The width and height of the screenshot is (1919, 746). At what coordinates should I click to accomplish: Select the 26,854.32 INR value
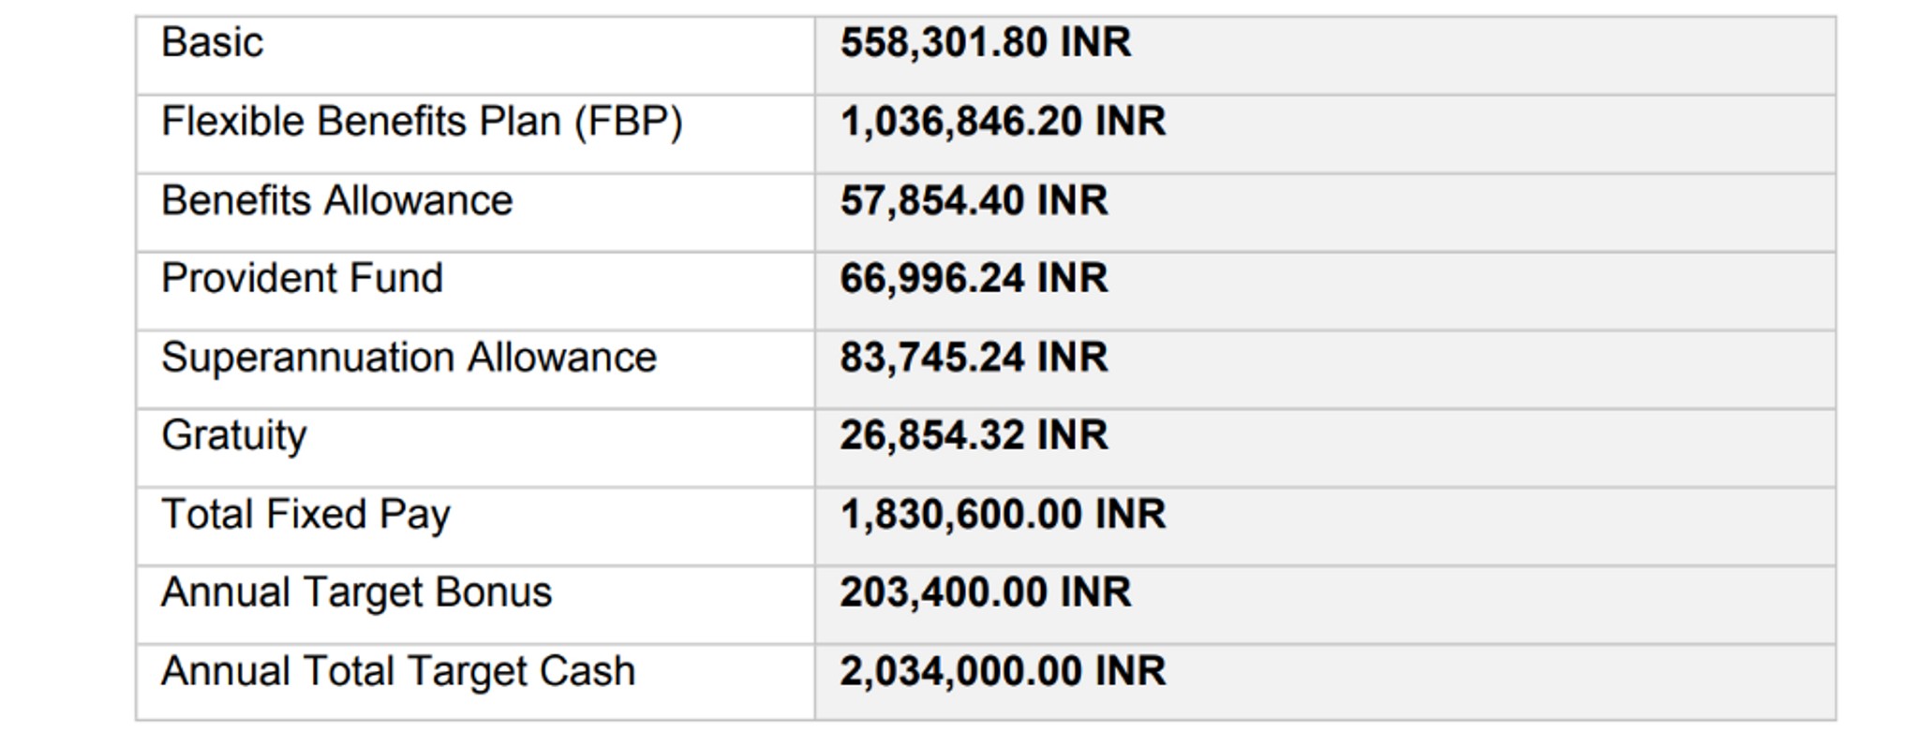click(974, 435)
